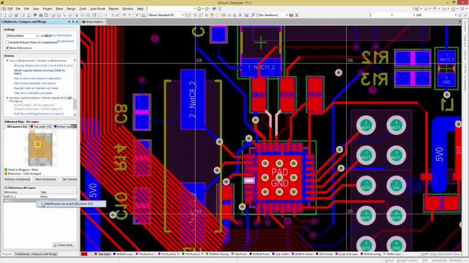The width and height of the screenshot is (469, 263).
Task: Enable Include Polygon Pours in Comparison
Action: [x=7, y=42]
